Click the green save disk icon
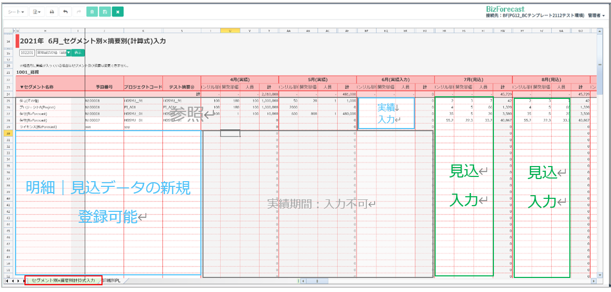The height and width of the screenshot is (292, 611). (105, 11)
